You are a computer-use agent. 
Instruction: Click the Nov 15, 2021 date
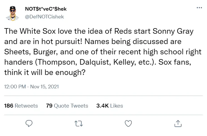click(x=44, y=87)
